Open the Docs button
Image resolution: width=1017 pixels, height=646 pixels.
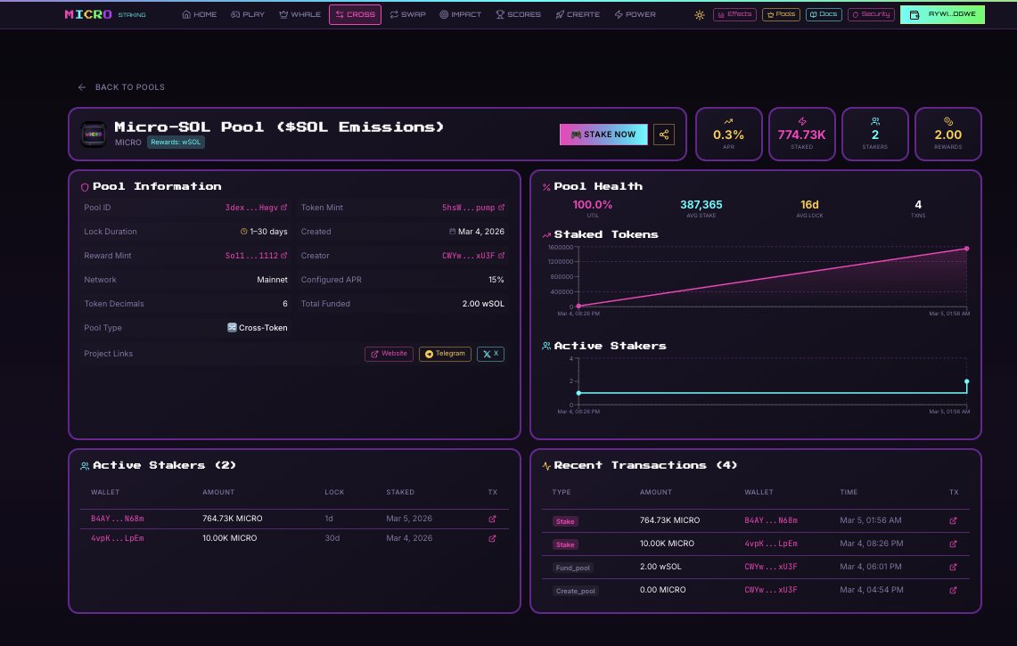coord(824,14)
